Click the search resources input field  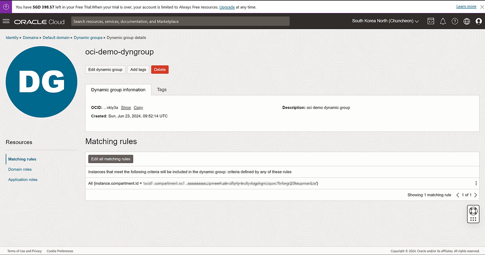coord(180,22)
